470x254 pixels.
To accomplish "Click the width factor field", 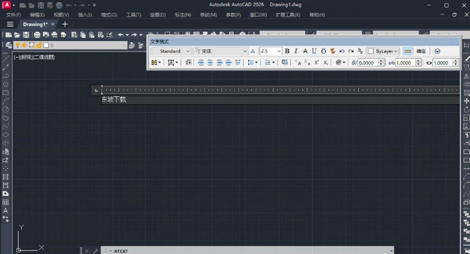I will point(442,63).
